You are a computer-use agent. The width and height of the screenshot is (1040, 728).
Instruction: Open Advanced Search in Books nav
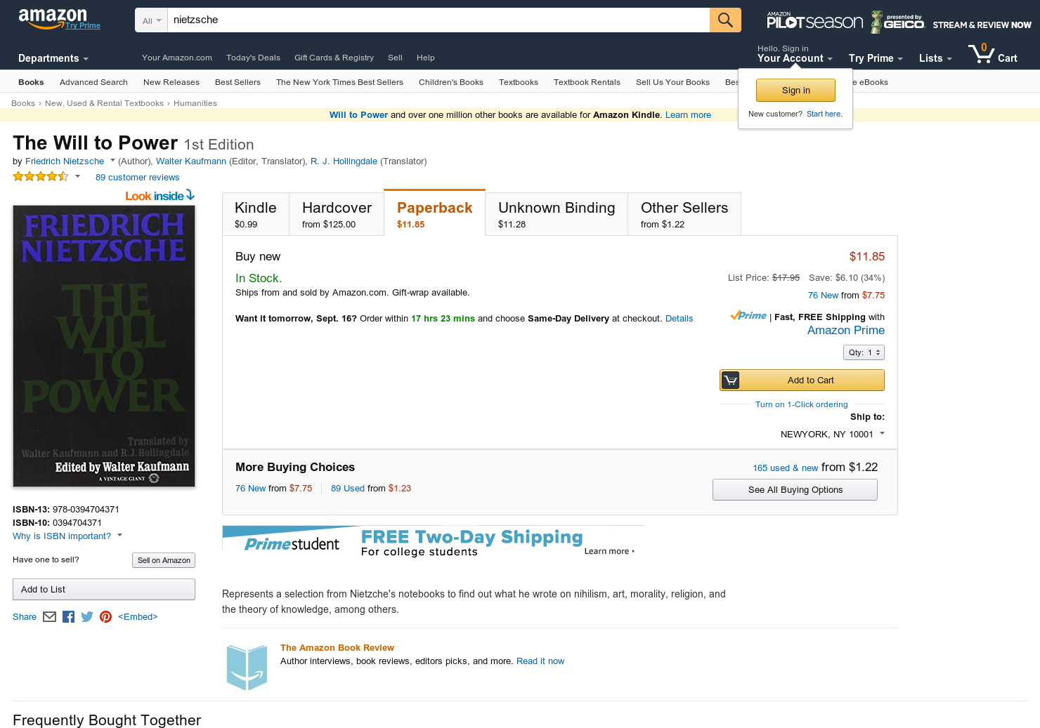[93, 82]
